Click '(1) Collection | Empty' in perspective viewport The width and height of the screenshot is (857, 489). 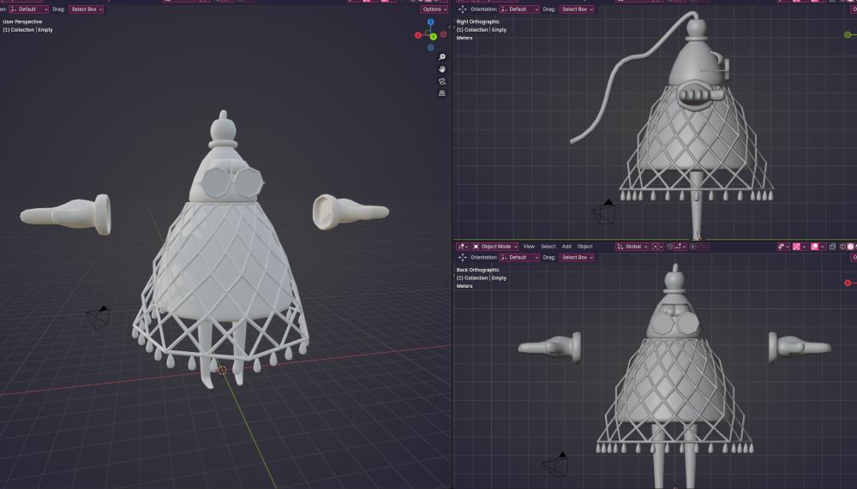pos(28,29)
